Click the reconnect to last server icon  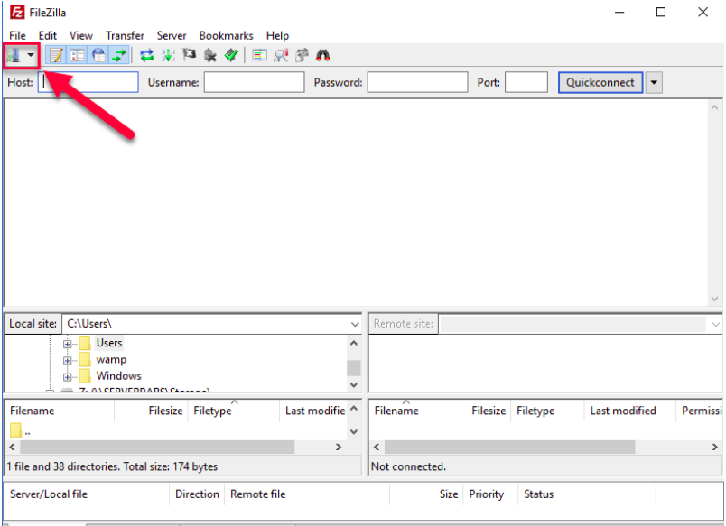point(231,56)
